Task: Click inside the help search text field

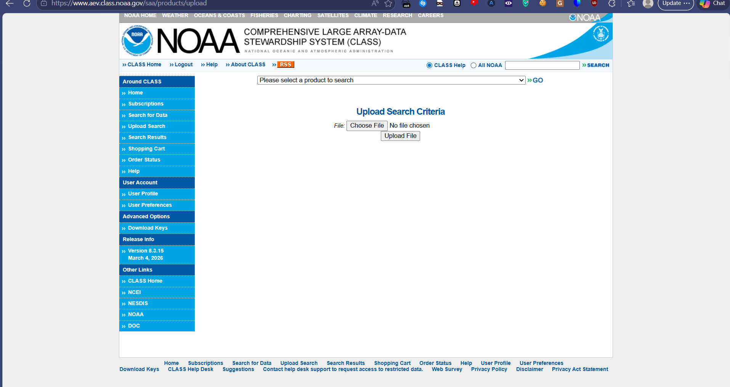Action: point(542,65)
